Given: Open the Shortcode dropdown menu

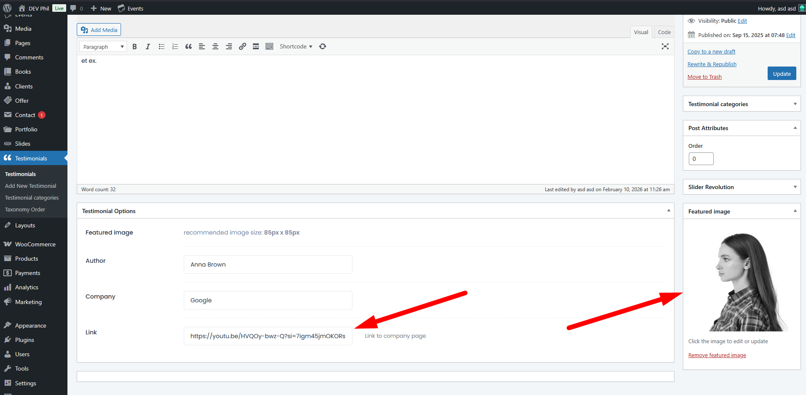Looking at the screenshot, I should click(x=296, y=47).
